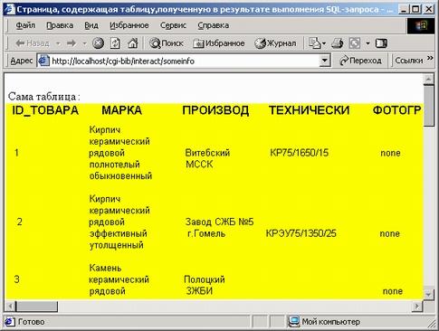Image resolution: width=439 pixels, height=331 pixels.
Task: Open the Избранное toolbar button
Action: tap(219, 43)
